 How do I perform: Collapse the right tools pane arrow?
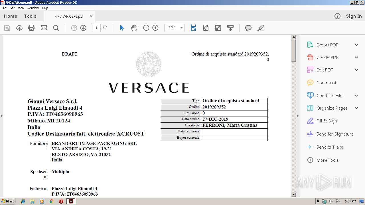click(x=298, y=116)
